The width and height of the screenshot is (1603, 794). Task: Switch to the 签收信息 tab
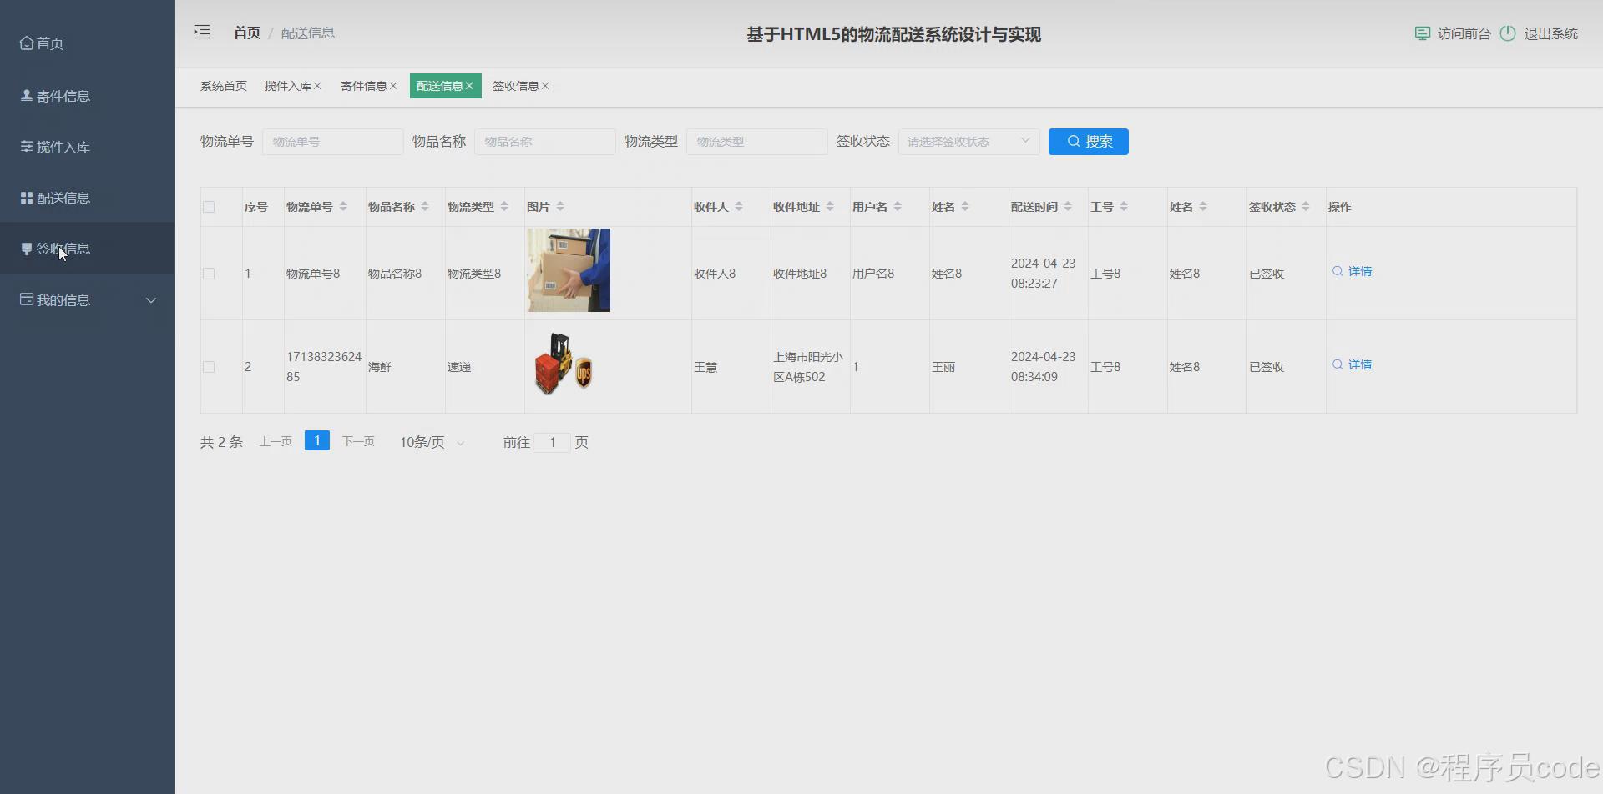point(515,85)
